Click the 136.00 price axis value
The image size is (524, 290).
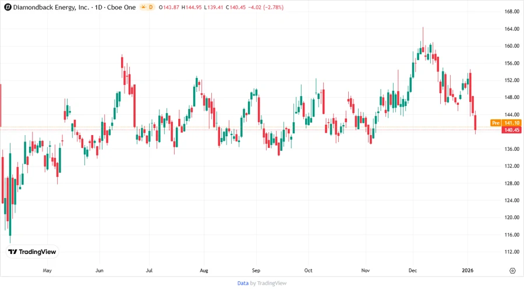[512, 149]
